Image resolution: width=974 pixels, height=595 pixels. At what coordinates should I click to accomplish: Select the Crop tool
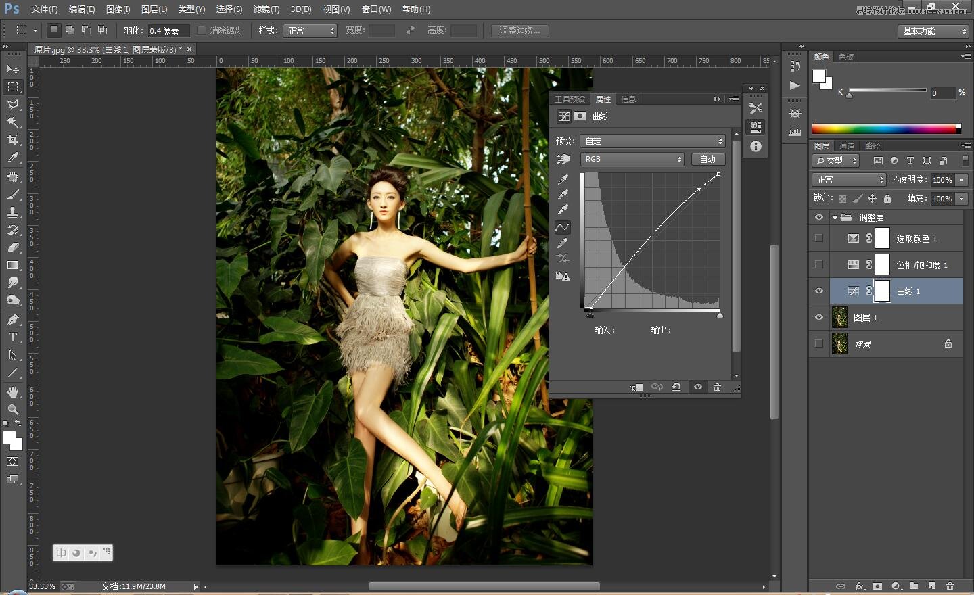pos(13,140)
